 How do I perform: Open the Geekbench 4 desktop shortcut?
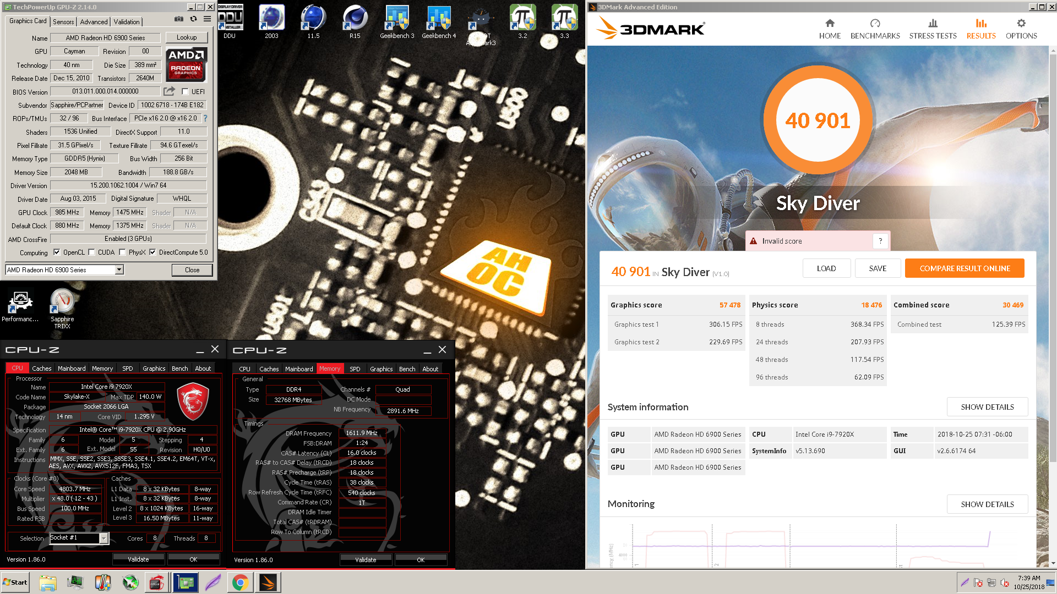(x=439, y=22)
